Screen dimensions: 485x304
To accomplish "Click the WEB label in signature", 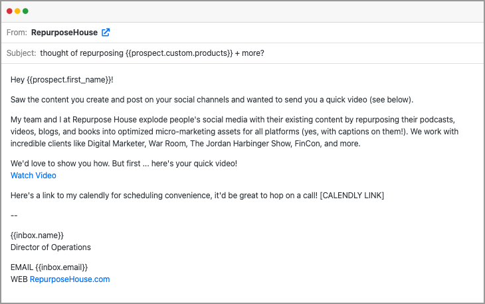I will pyautogui.click(x=19, y=279).
